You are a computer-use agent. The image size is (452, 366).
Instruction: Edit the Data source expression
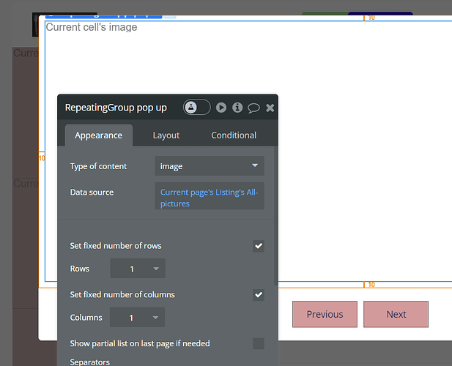[210, 196]
